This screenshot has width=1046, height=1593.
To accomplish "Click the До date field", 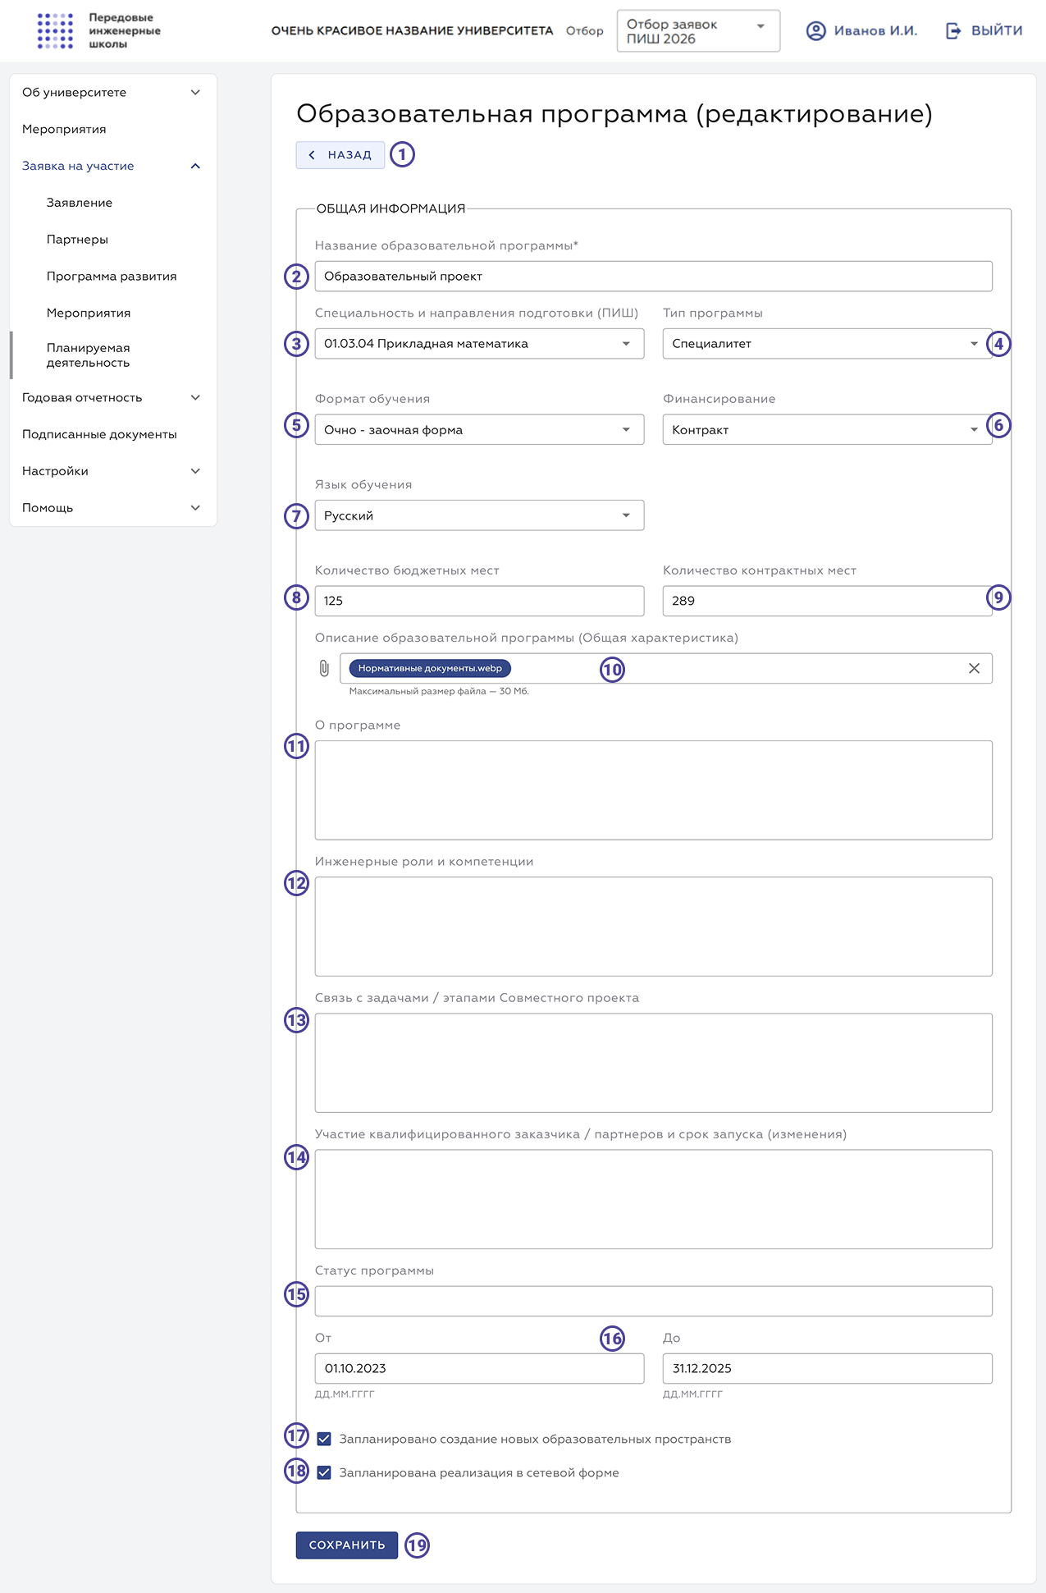I will point(827,1368).
